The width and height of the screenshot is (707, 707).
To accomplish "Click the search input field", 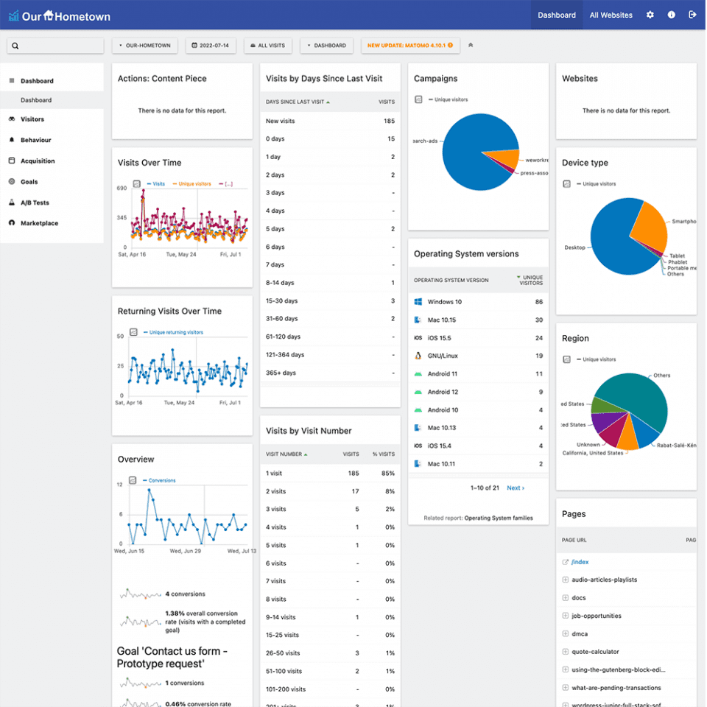I will pyautogui.click(x=56, y=46).
